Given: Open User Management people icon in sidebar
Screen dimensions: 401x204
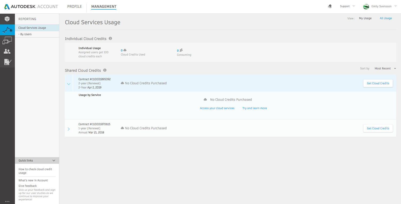Looking at the screenshot, I should 7,51.
